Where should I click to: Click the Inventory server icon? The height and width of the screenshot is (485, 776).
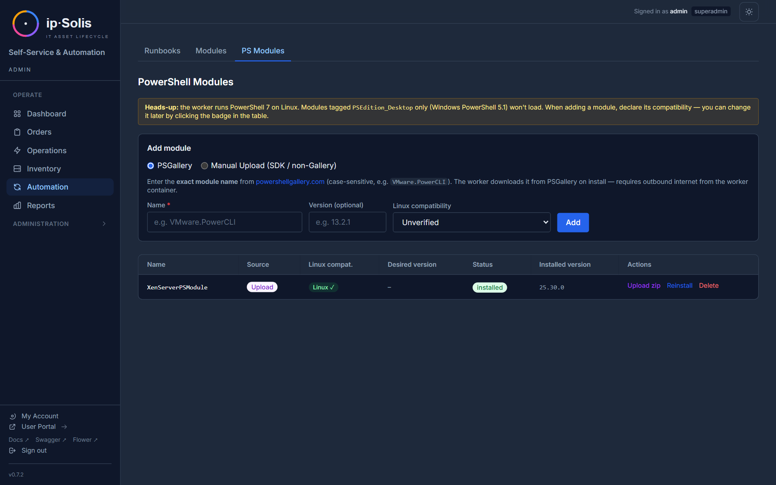click(x=17, y=169)
